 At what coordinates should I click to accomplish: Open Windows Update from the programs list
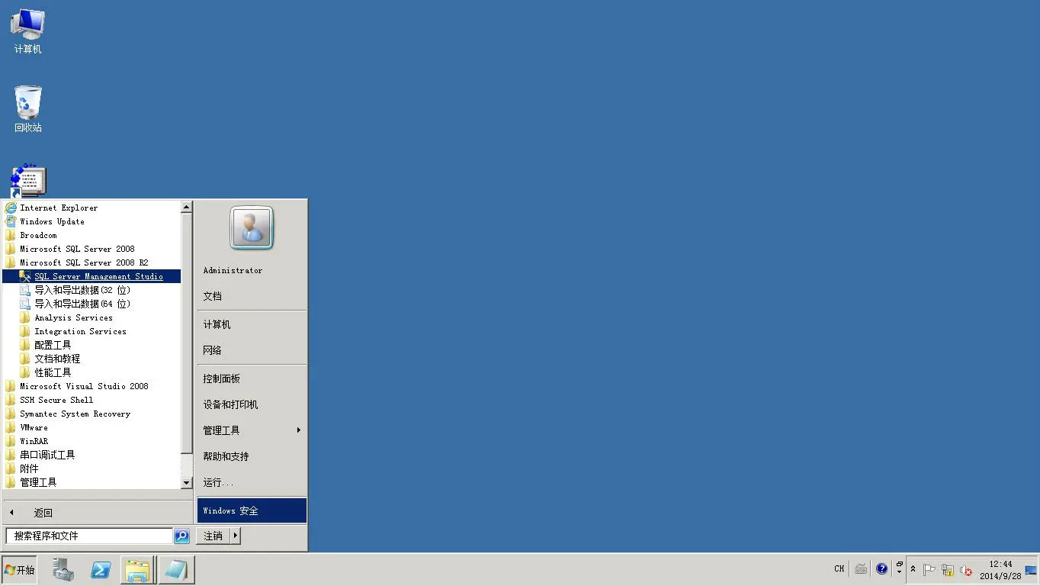point(91,221)
